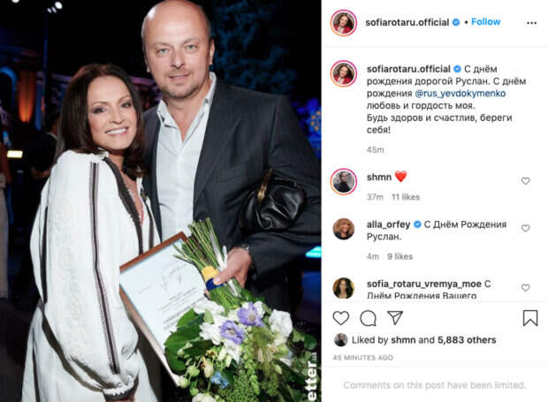Image resolution: width=548 pixels, height=402 pixels.
Task: Open alla_orfey profile avatar
Action: pos(344,229)
